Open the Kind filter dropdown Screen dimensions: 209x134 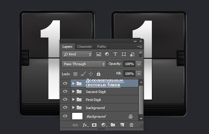click(77, 54)
